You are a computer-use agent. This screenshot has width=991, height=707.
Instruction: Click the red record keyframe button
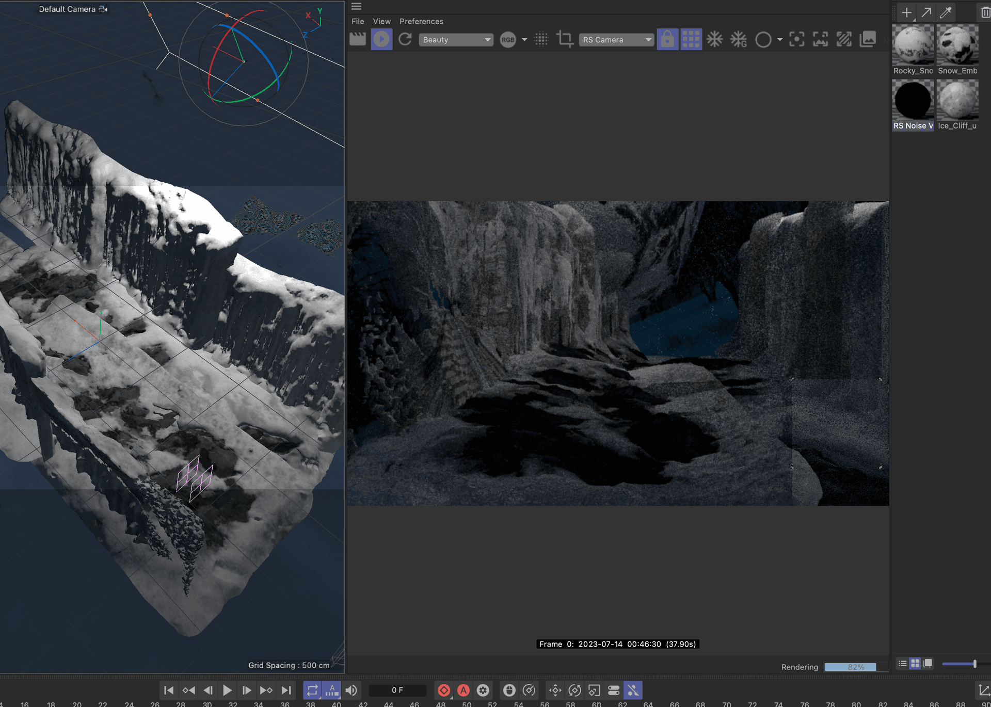coord(444,690)
